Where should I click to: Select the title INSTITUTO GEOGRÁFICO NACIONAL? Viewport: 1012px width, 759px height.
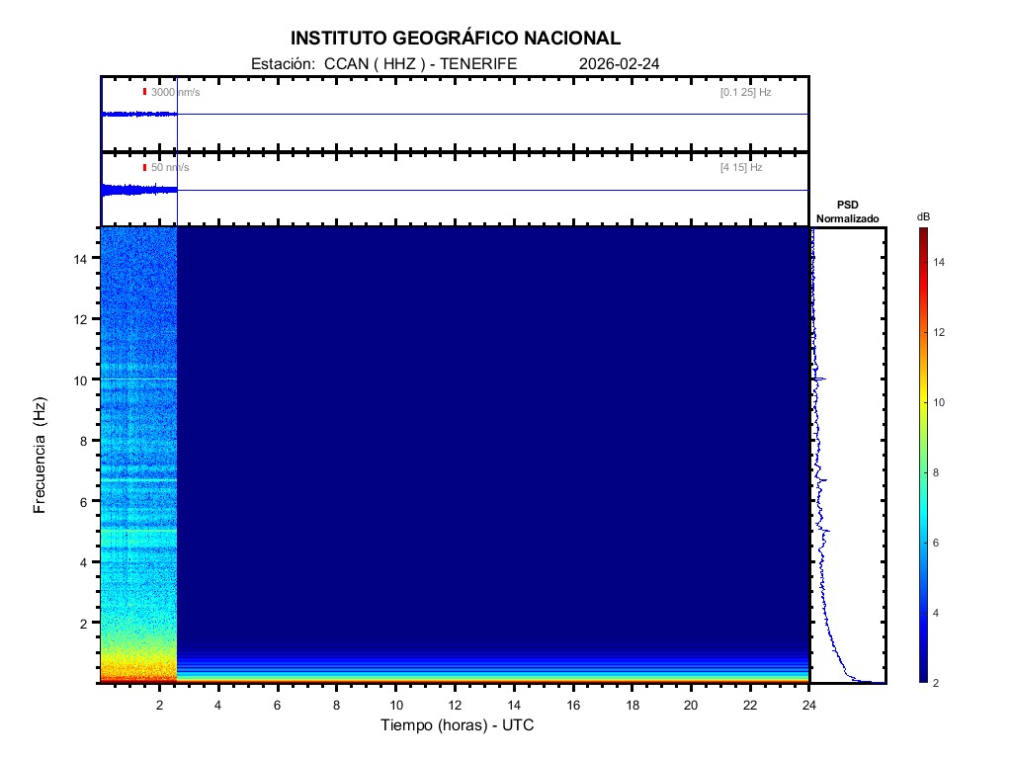coord(456,39)
